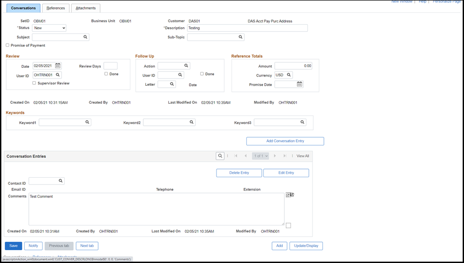The image size is (464, 263).
Task: Click the Notify button
Action: pyautogui.click(x=33, y=246)
